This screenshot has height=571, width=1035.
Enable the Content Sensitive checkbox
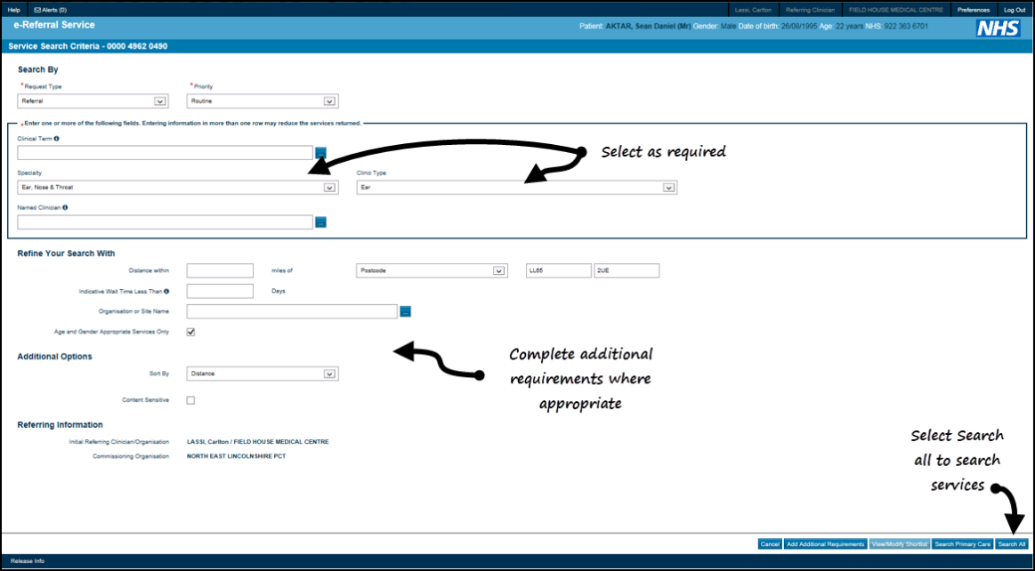tap(190, 400)
